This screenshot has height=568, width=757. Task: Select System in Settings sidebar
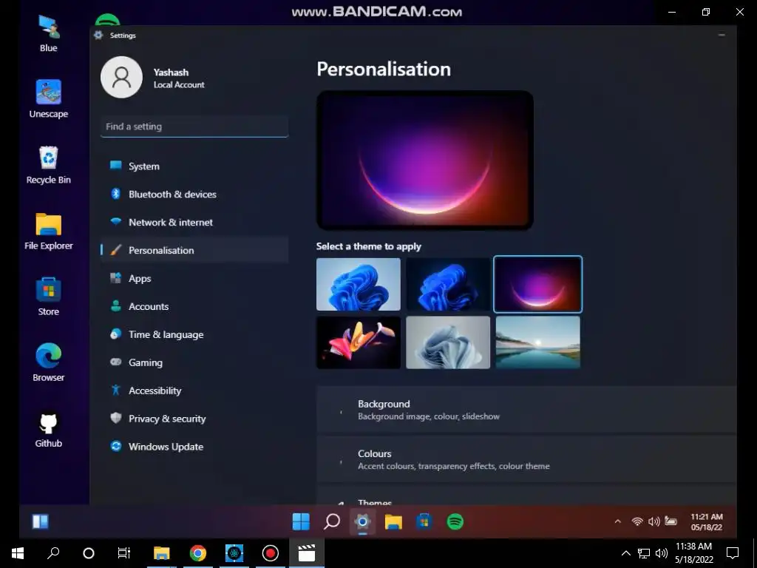[194, 166]
